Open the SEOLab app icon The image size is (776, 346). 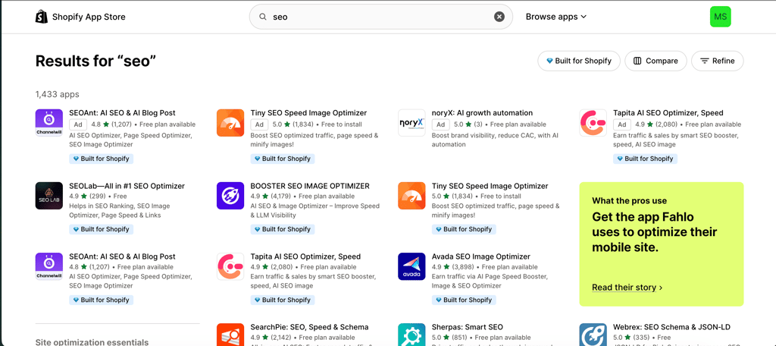pyautogui.click(x=49, y=196)
